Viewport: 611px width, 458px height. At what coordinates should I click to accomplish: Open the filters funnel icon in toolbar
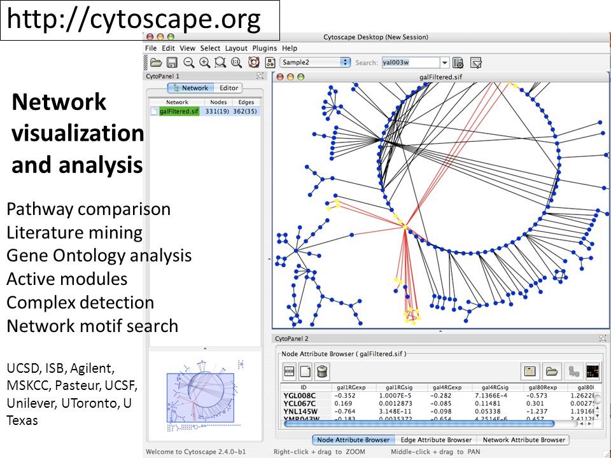click(x=476, y=62)
